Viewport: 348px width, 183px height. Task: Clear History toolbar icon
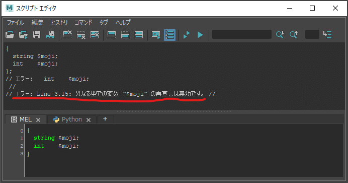(67, 35)
